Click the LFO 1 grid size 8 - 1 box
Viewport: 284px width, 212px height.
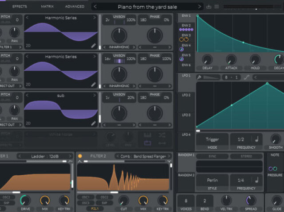pyautogui.click(x=231, y=77)
